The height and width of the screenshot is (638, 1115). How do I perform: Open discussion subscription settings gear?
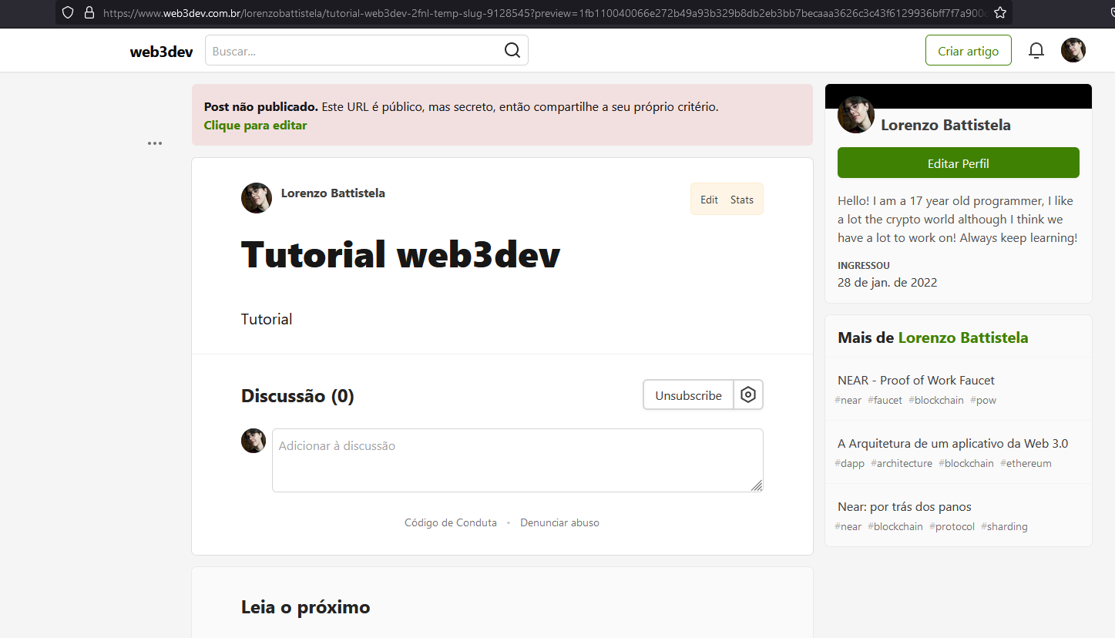coord(747,395)
